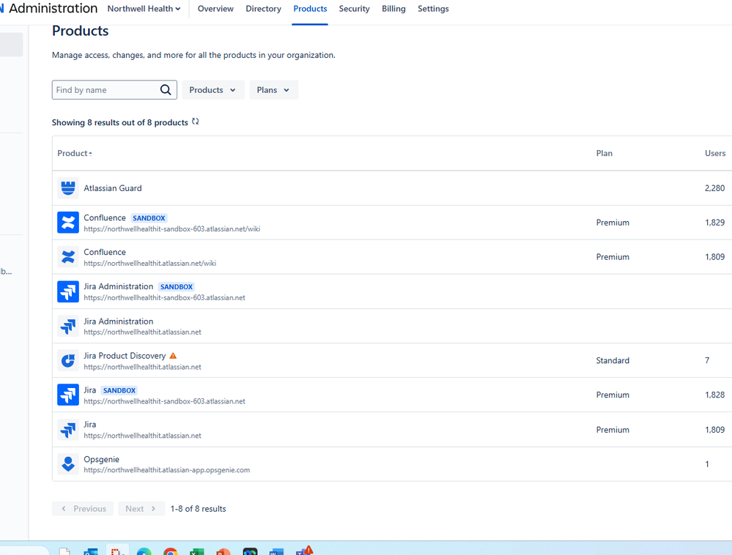
Task: Sort the table by Product column
Action: coord(75,153)
